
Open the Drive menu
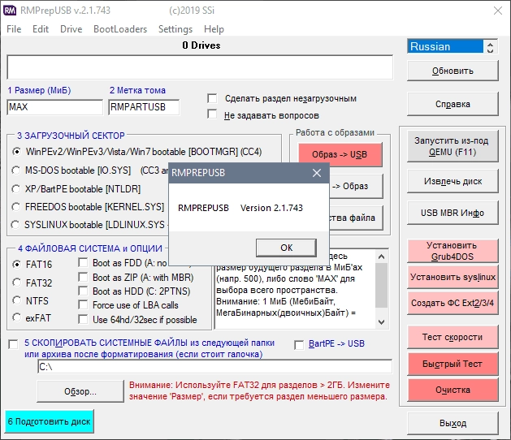pyautogui.click(x=71, y=29)
